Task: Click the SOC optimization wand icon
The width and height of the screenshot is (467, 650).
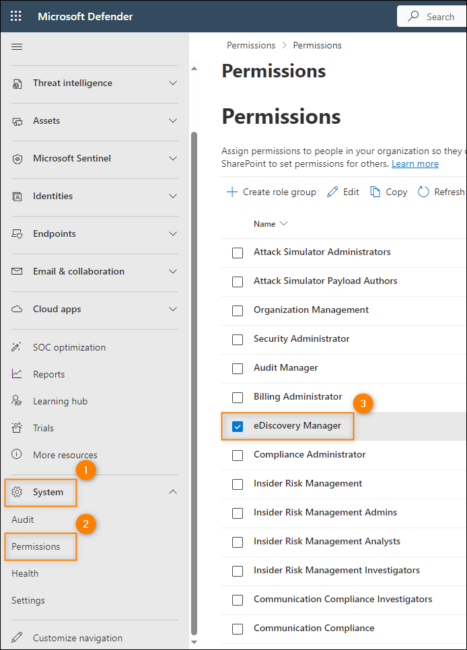Action: pos(17,347)
